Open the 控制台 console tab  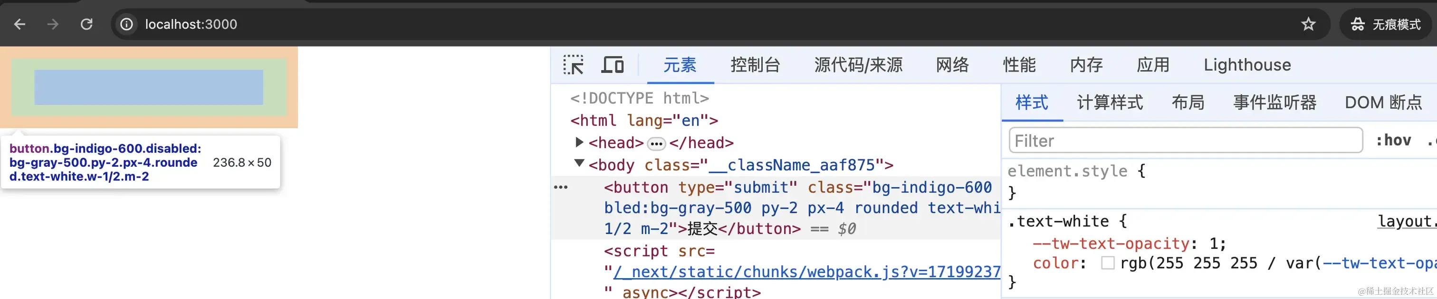(755, 65)
